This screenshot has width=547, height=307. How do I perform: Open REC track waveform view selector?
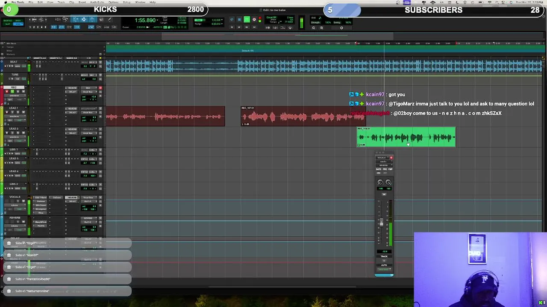click(x=15, y=96)
